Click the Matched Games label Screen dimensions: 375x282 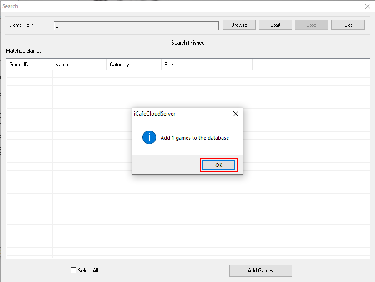24,51
